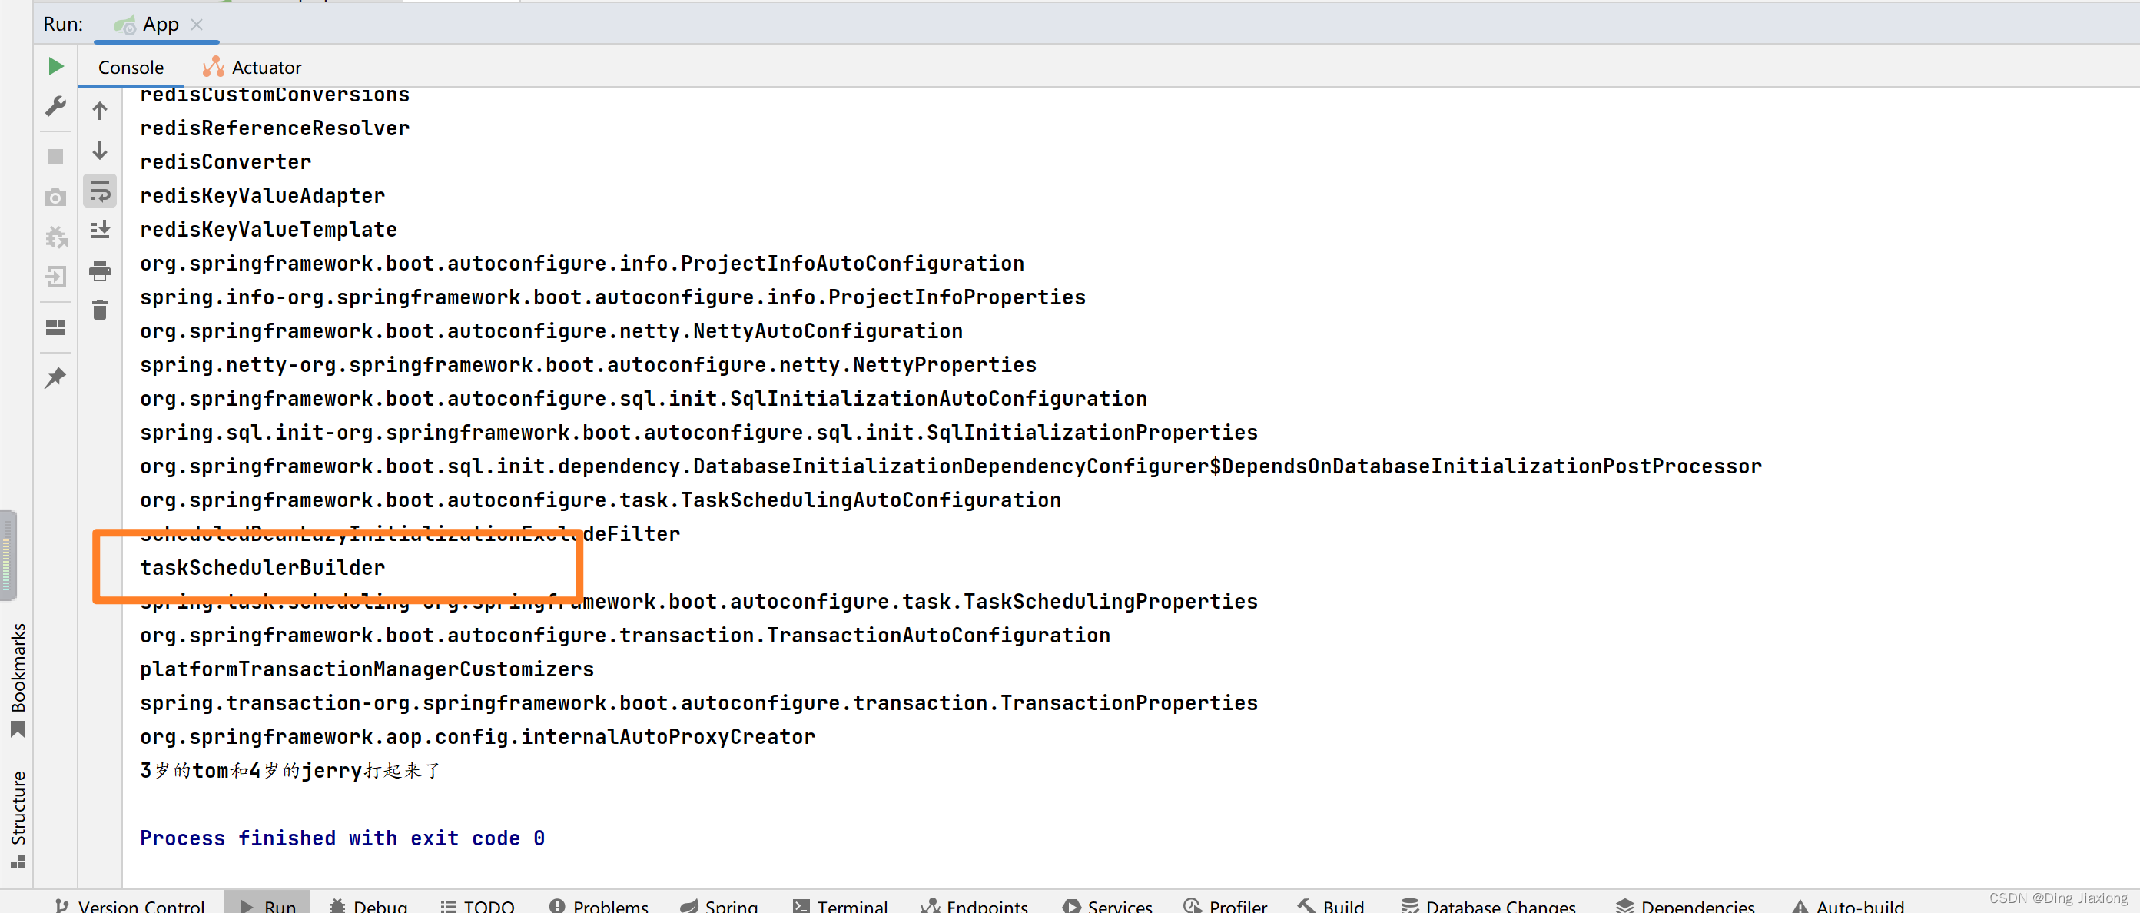
Task: Open the Terminal tool window
Action: pyautogui.click(x=840, y=905)
